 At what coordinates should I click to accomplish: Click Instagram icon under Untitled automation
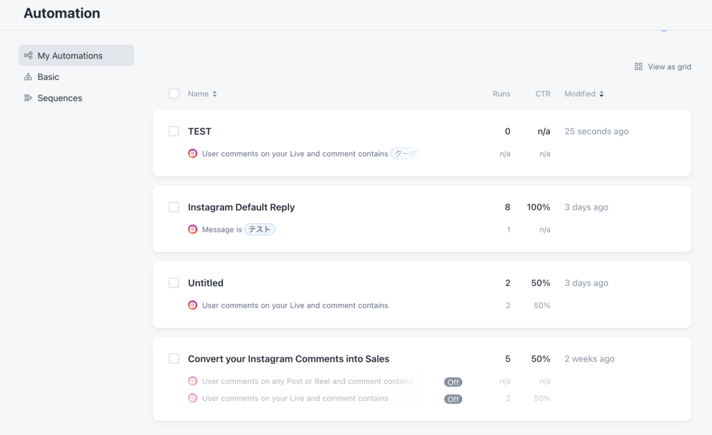click(193, 306)
